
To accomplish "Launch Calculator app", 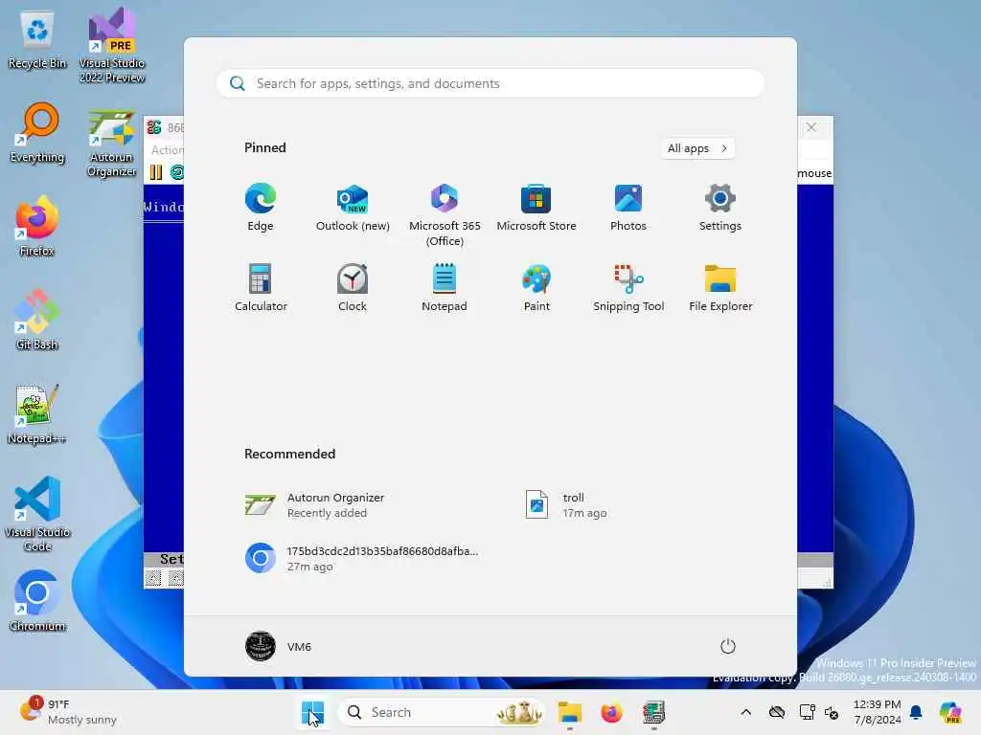I will 261,287.
